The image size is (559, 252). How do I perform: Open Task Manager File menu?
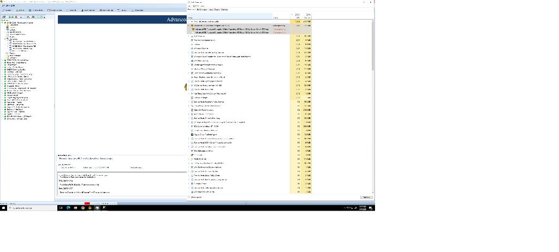189,6
